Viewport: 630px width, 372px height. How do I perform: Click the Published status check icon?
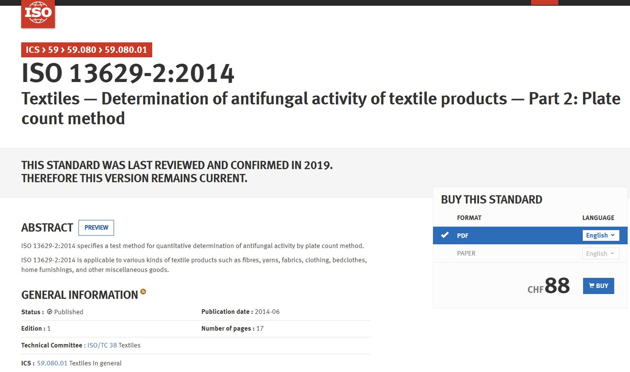(49, 311)
